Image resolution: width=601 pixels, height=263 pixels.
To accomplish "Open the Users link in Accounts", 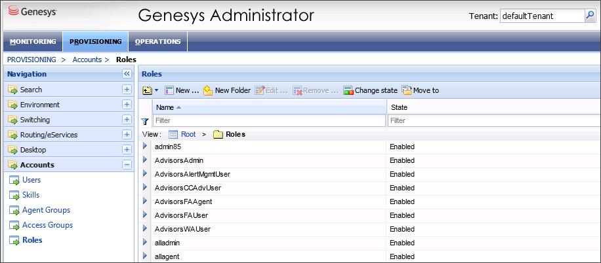I will click(x=31, y=180).
